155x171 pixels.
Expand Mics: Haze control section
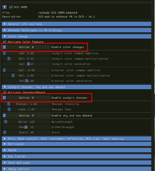click(x=76, y=139)
